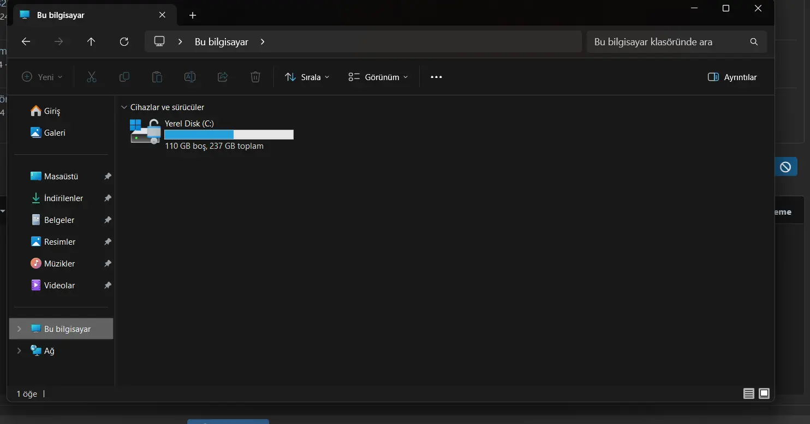Toggle the Ayrıntılar details pane

tap(732, 77)
